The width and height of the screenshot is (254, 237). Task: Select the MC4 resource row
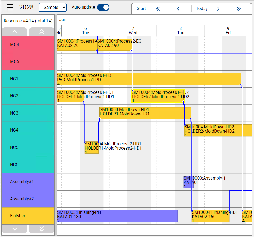pyautogui.click(x=28, y=44)
